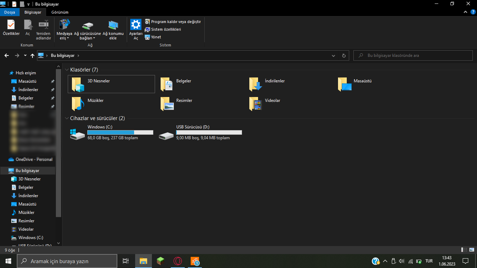The width and height of the screenshot is (477, 268).
Task: Expand the Ağ sürücüsüne bağlan dropdown
Action: [87, 30]
